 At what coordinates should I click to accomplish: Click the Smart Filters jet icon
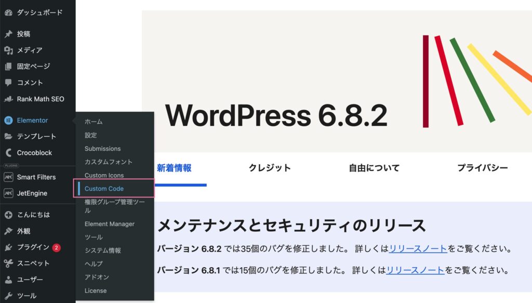pyautogui.click(x=8, y=177)
